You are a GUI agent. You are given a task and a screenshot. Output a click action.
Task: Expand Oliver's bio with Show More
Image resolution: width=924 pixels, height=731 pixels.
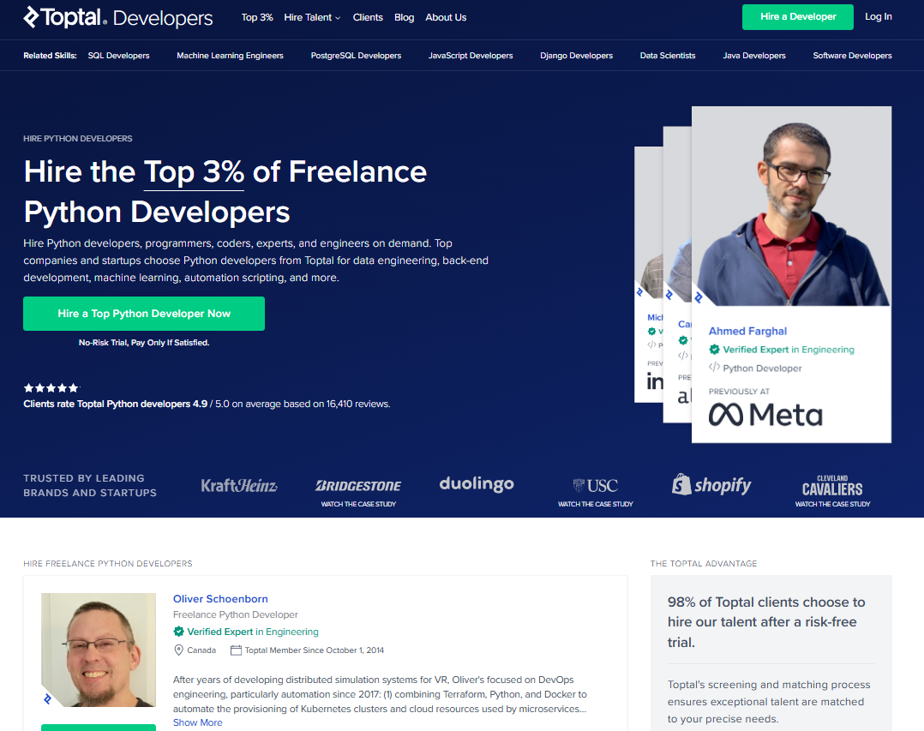point(197,722)
